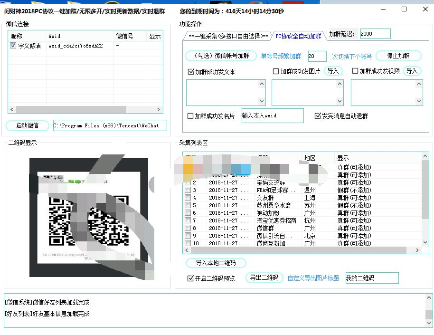
Task: Toggle 发完消息自动退群 checkbox
Action: tap(318, 116)
